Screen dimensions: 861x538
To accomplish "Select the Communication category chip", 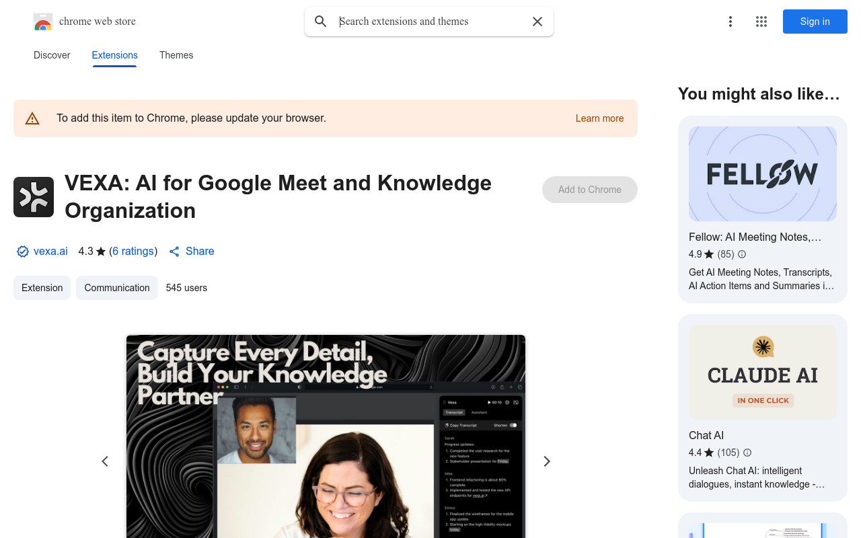I will pos(117,288).
